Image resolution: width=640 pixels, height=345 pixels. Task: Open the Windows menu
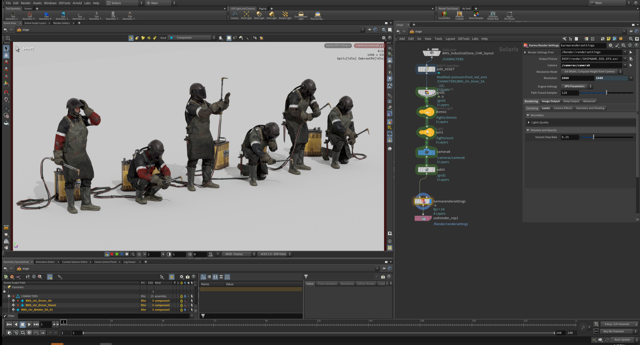[50, 3]
